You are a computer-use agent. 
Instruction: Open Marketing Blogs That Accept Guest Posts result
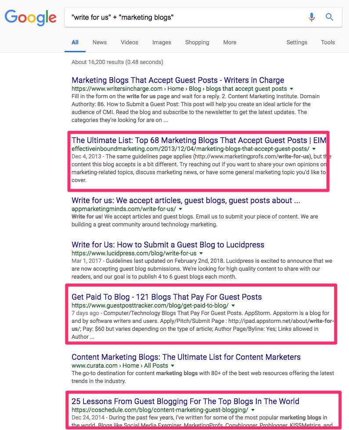178,80
